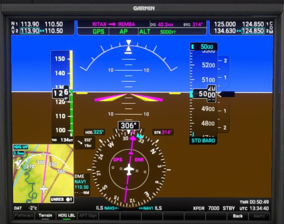Viewport: 284px width, 224px height.
Task: Click the GPS source label on HSI
Action: (118, 160)
